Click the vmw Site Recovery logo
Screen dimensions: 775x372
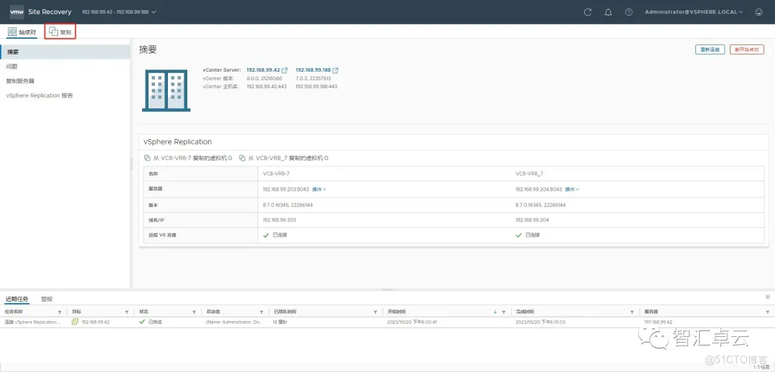(x=40, y=12)
